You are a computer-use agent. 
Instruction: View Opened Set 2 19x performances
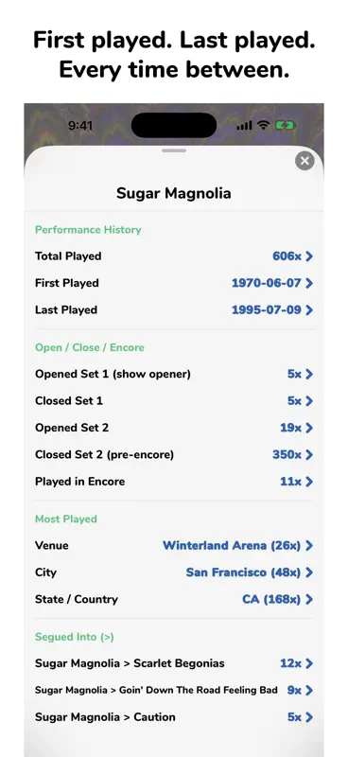(x=297, y=429)
